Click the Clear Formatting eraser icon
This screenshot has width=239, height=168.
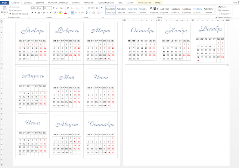[x=68, y=8]
